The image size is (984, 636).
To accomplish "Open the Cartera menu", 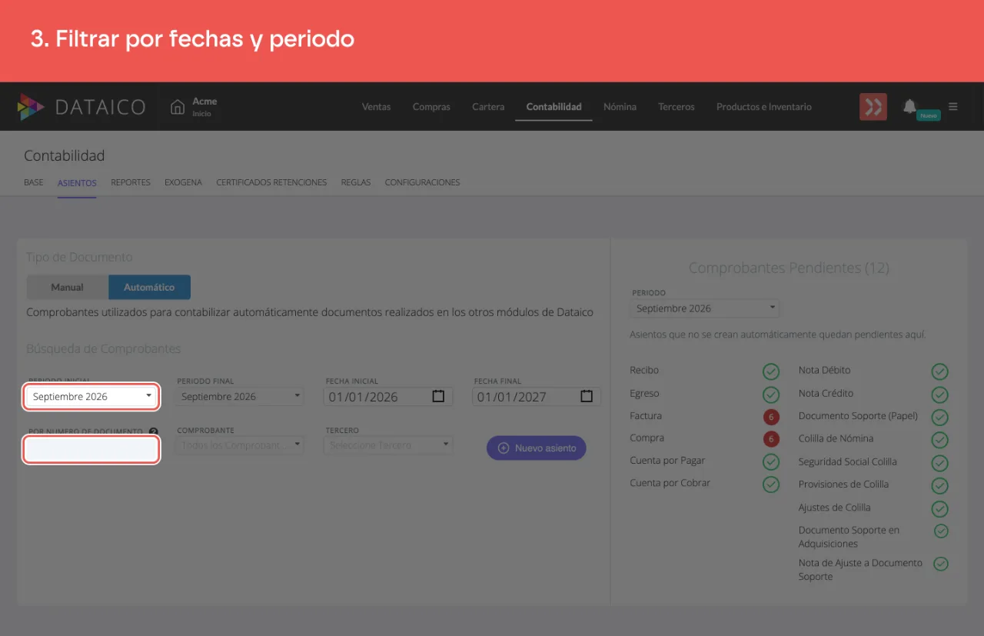I will [x=488, y=107].
